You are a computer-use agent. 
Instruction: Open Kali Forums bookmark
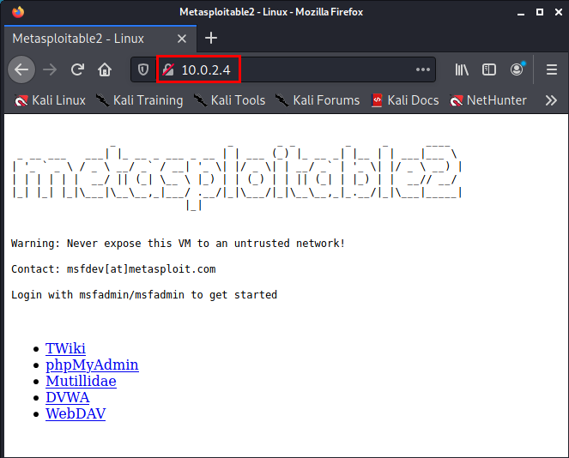click(x=318, y=100)
